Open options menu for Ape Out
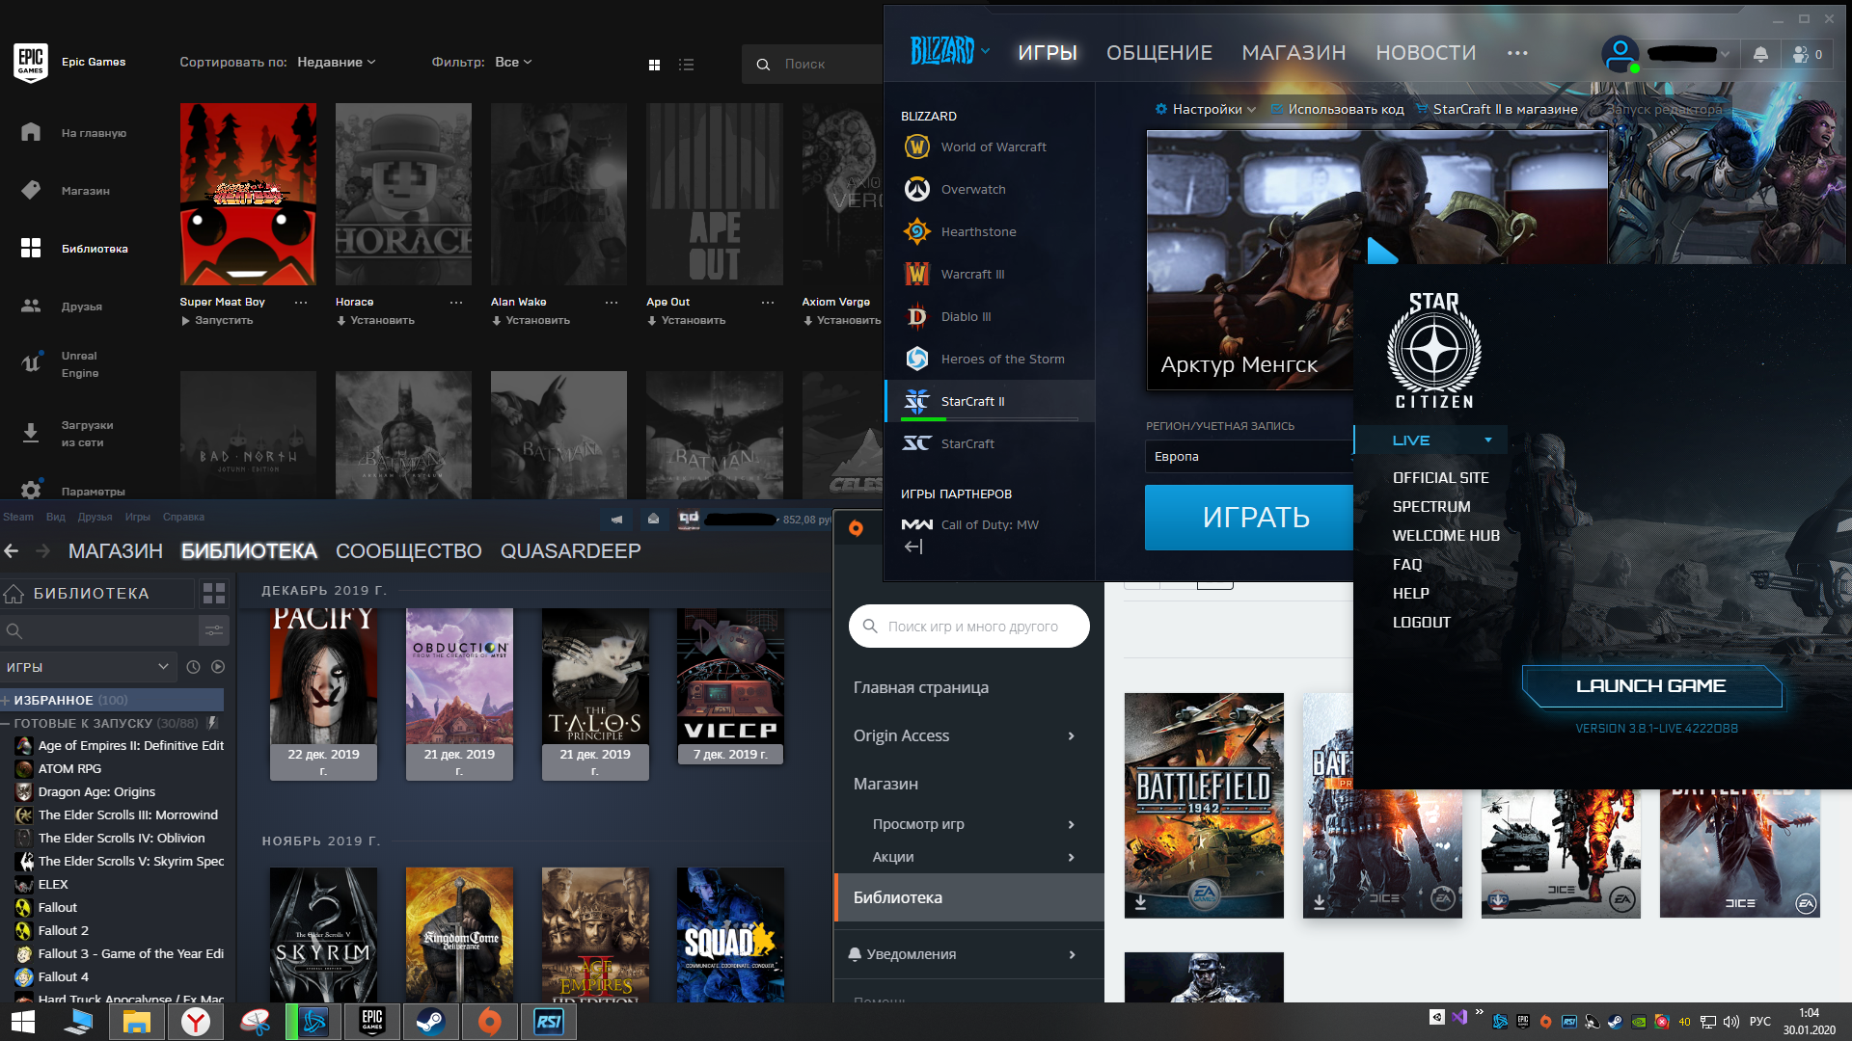Screen dimensions: 1852x1041 point(767,302)
